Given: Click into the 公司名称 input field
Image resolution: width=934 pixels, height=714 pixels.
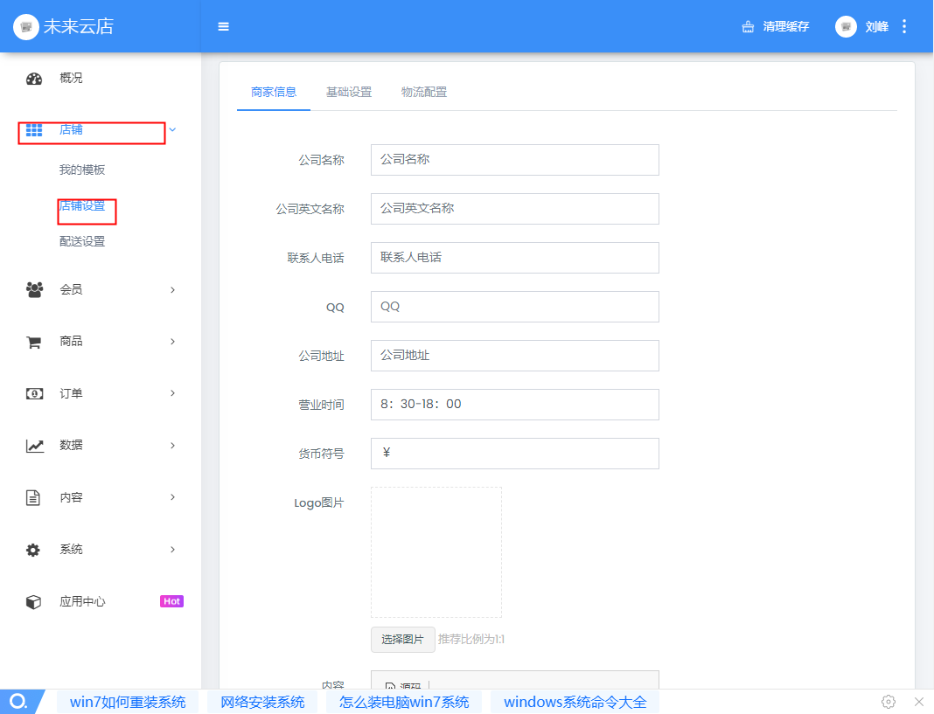Looking at the screenshot, I should coord(514,160).
